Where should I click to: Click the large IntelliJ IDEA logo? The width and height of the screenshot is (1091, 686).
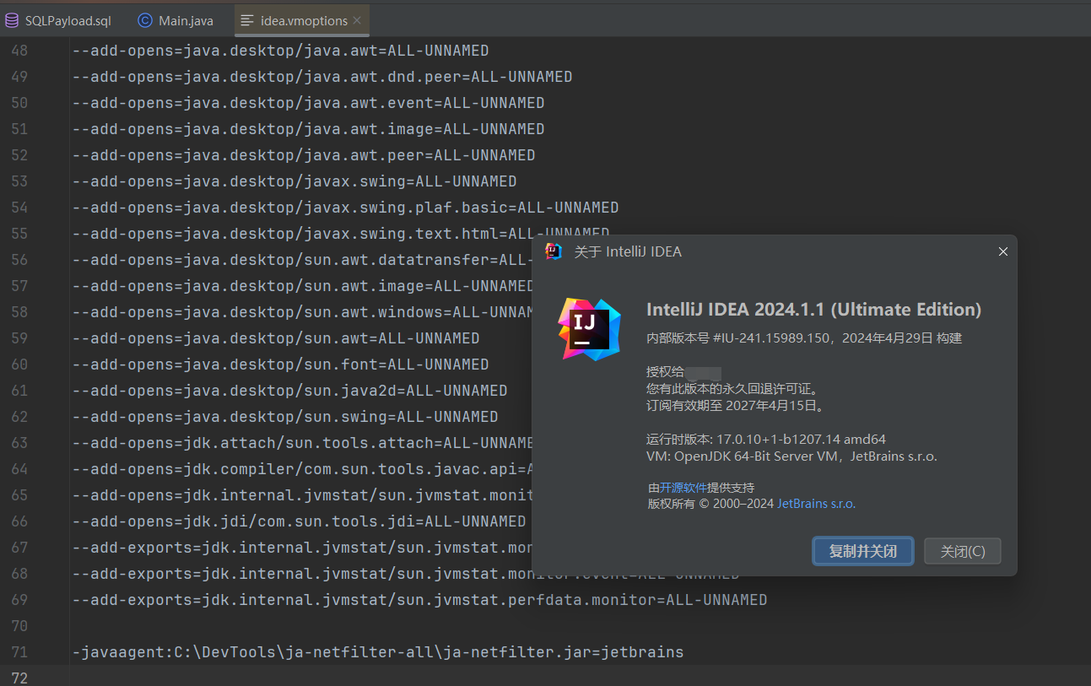[590, 329]
